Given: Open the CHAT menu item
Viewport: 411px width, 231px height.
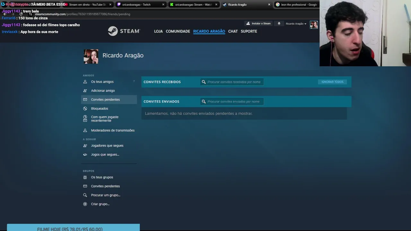Looking at the screenshot, I should [x=233, y=31].
